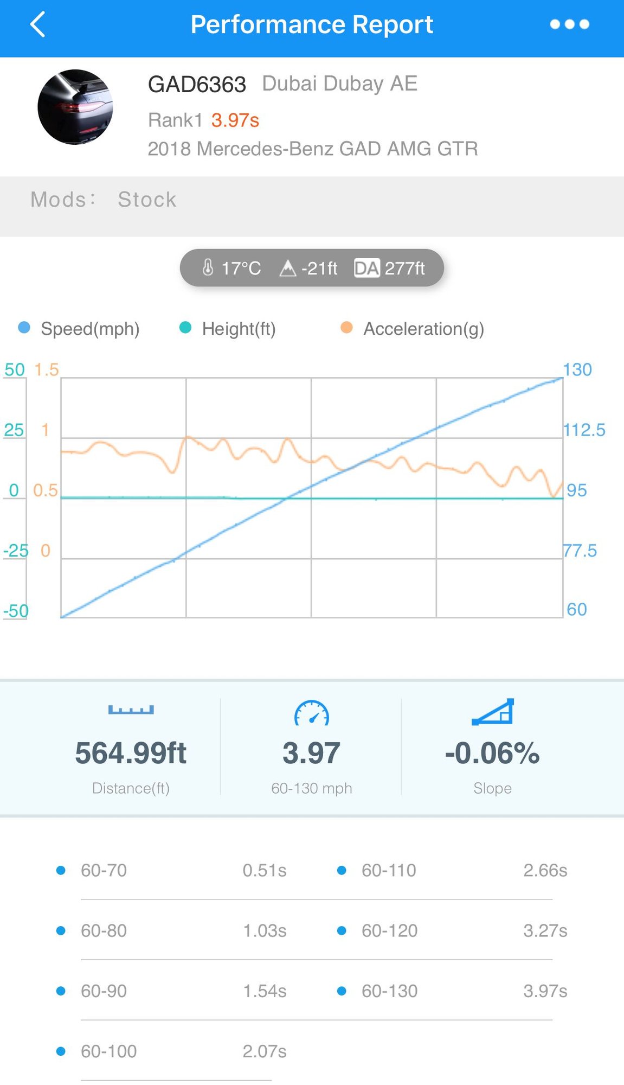
Task: Tap the car profile picture
Action: click(x=75, y=107)
